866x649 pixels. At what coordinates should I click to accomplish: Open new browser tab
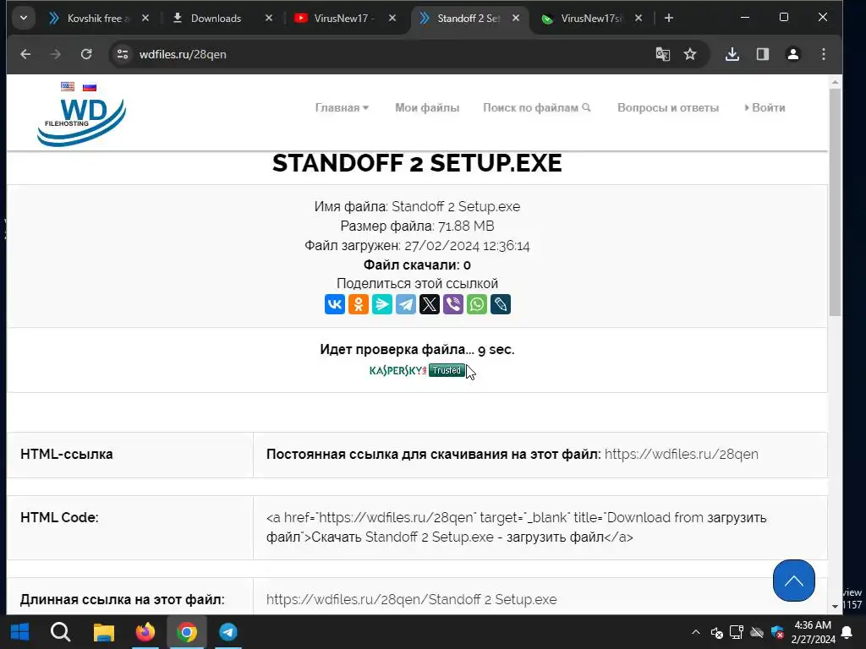click(669, 19)
